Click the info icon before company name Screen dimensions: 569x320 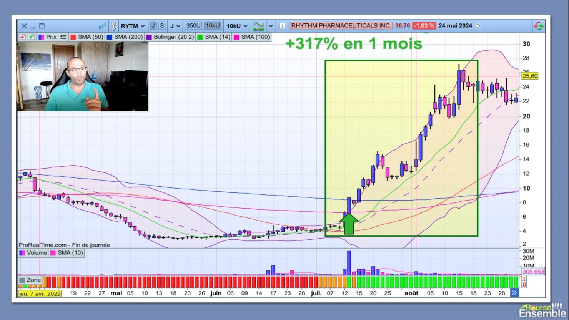282,26
